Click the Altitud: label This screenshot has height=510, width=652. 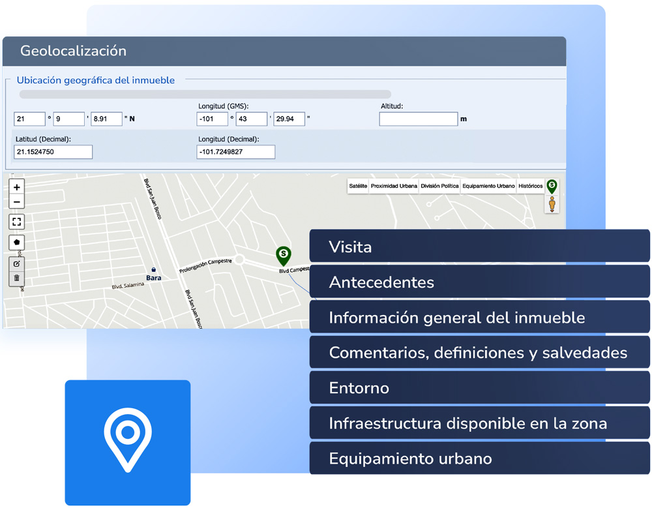point(392,106)
